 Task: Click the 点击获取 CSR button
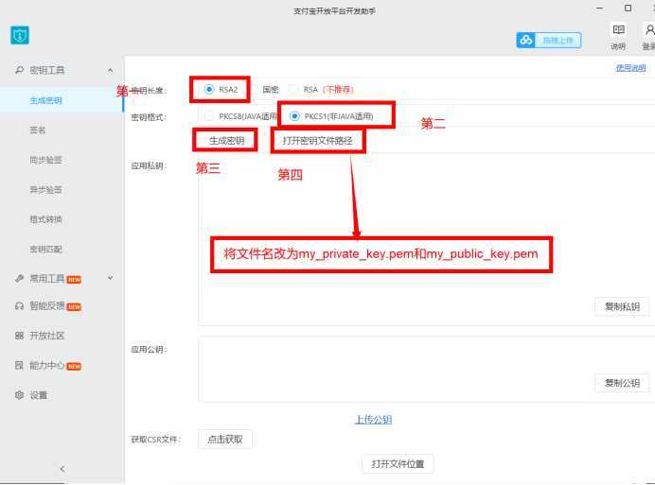coord(225,439)
